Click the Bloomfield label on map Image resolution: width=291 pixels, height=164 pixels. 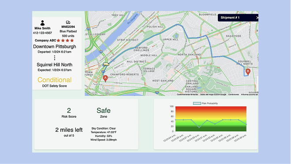coord(208,15)
